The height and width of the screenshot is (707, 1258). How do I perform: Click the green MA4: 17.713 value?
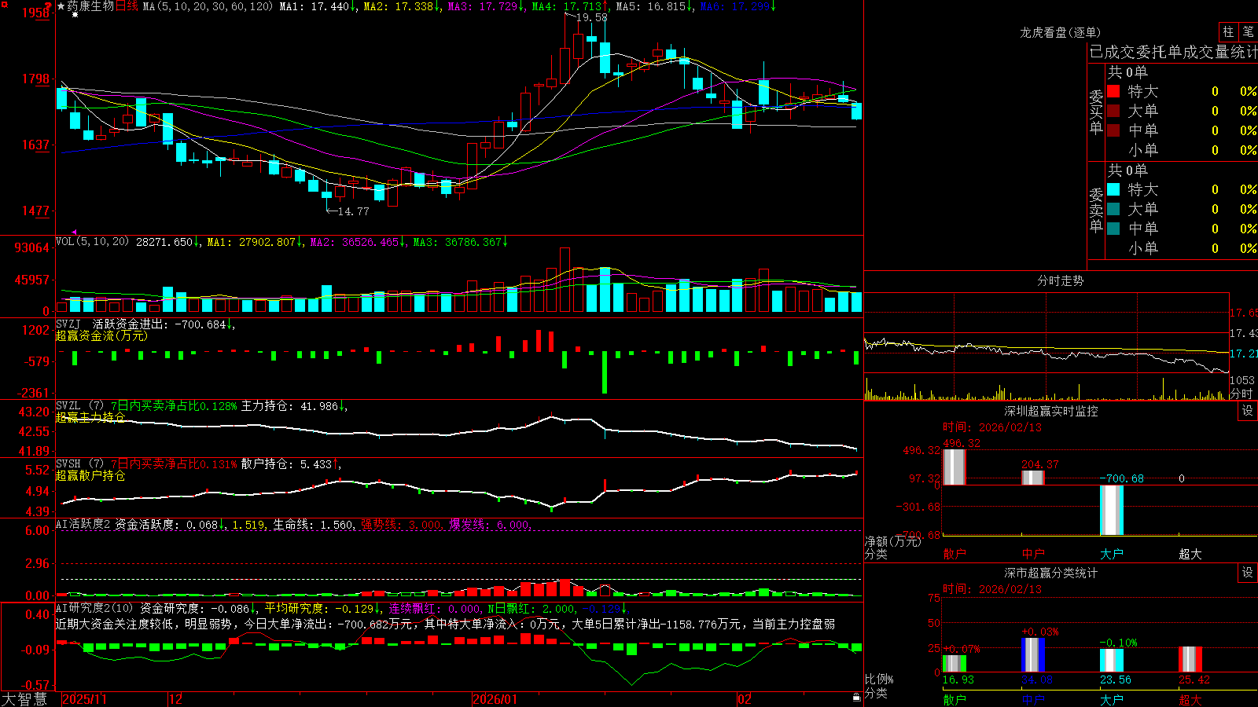569,6
